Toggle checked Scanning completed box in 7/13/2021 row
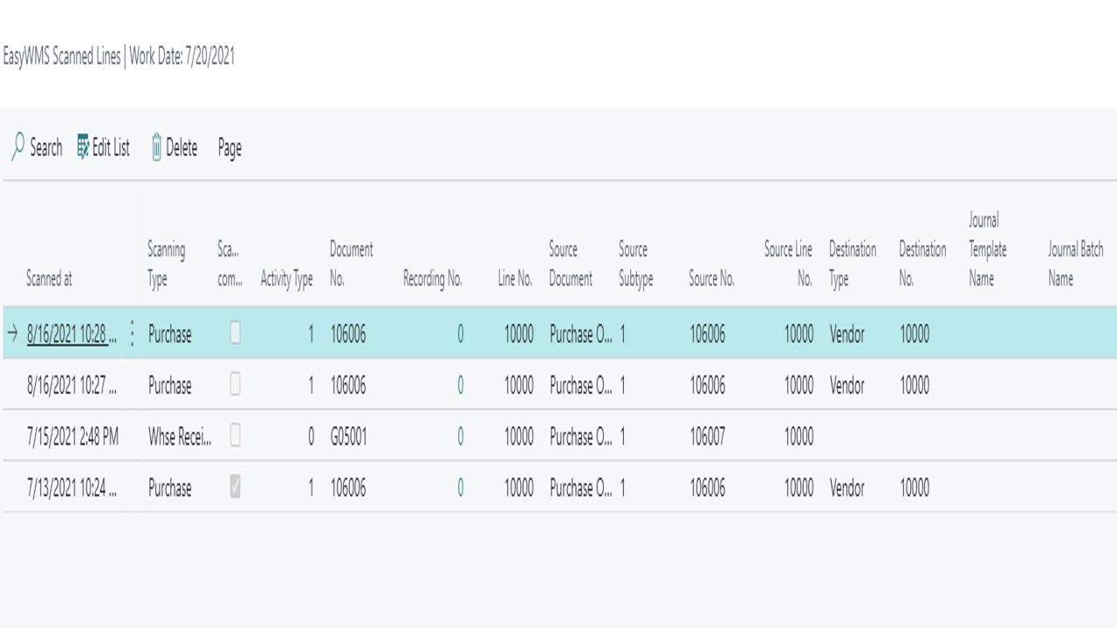Image resolution: width=1117 pixels, height=628 pixels. click(235, 488)
